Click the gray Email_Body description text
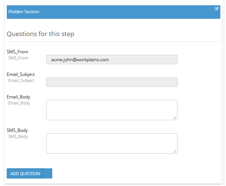This screenshot has height=186, width=226. coord(19,103)
